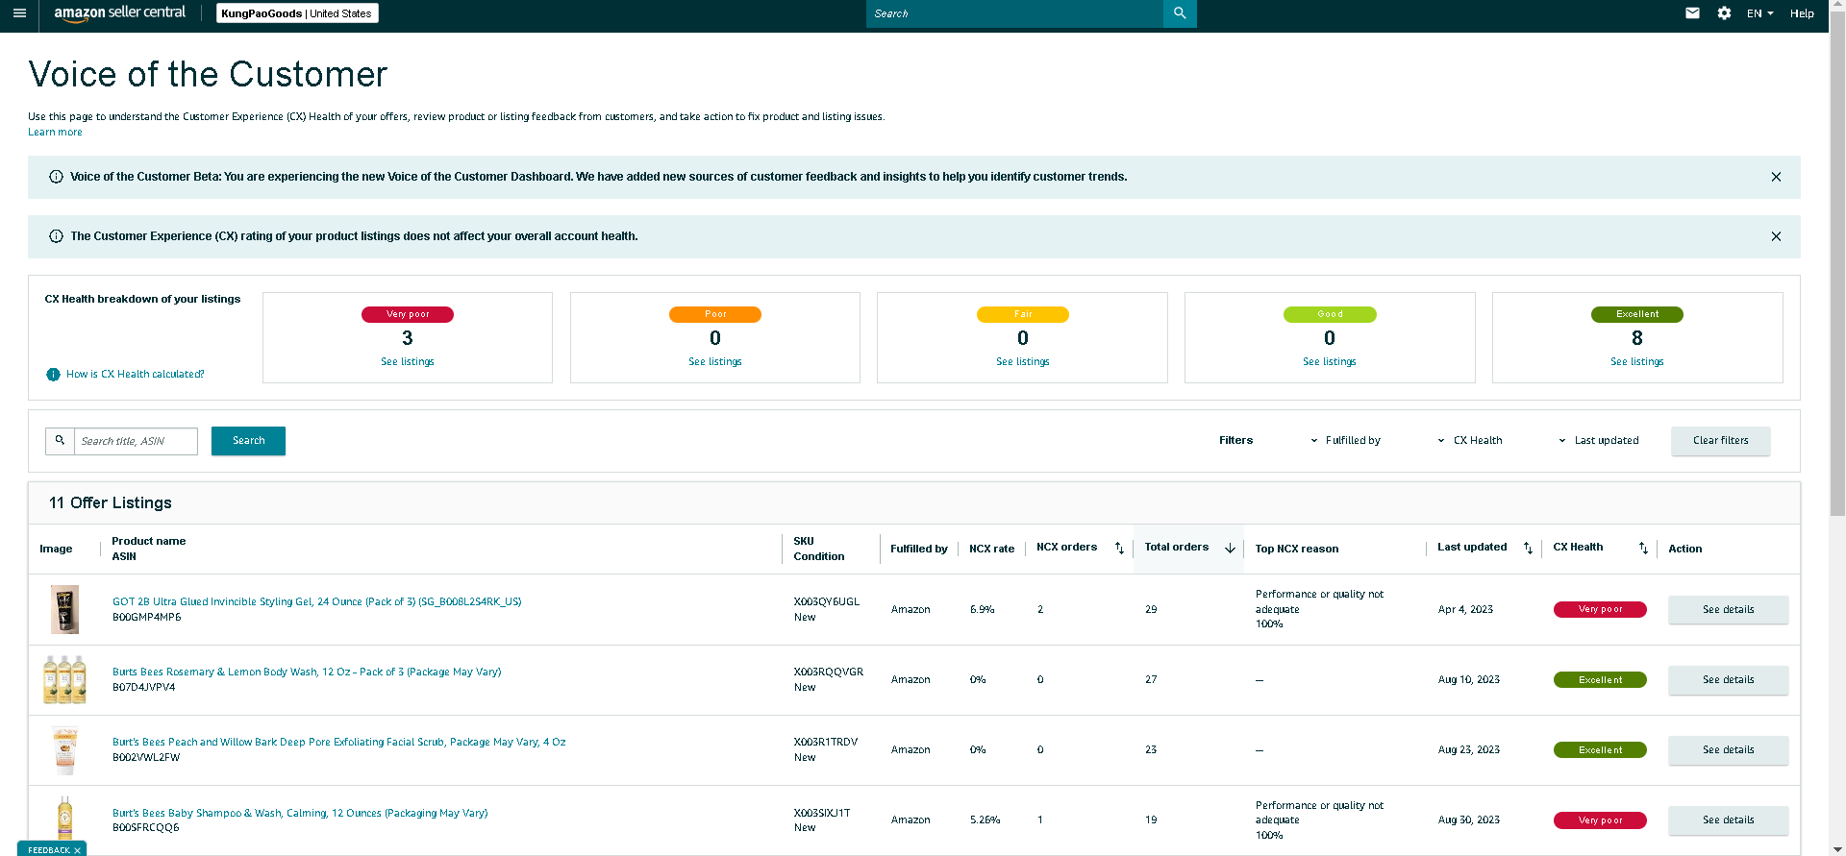Screen dimensions: 1846x856
Task: Click the orange Poor badge
Action: coord(715,315)
